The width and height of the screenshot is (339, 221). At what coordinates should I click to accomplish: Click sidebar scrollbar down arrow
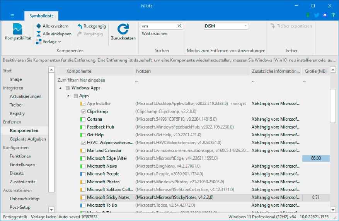(51, 209)
